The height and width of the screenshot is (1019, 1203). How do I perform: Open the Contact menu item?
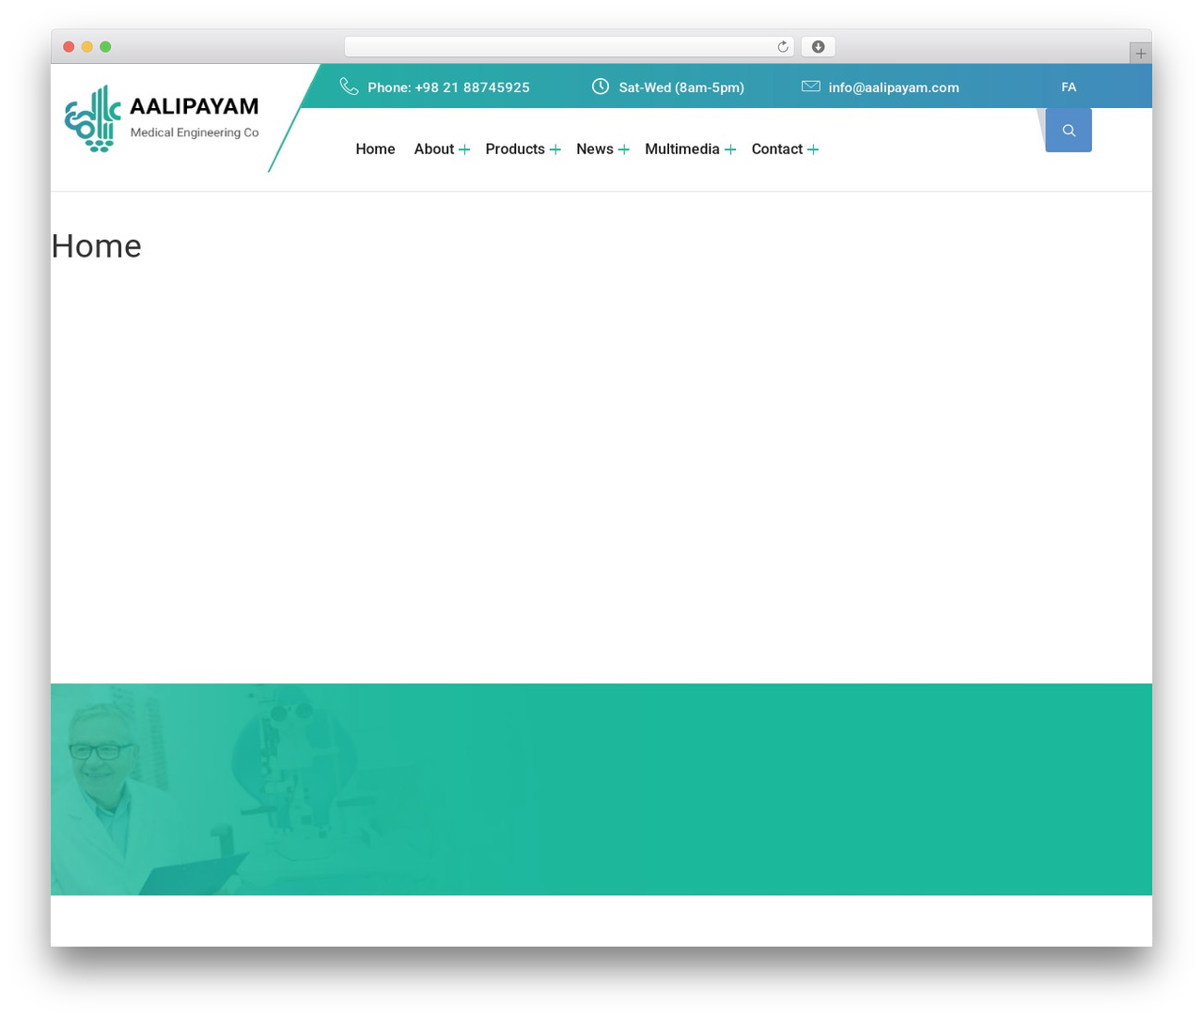[x=777, y=149]
